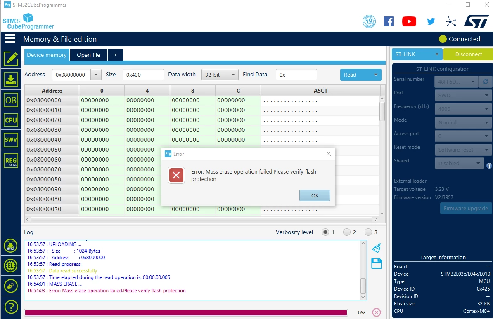Click the Disconnect button
The image size is (493, 319).
click(468, 54)
